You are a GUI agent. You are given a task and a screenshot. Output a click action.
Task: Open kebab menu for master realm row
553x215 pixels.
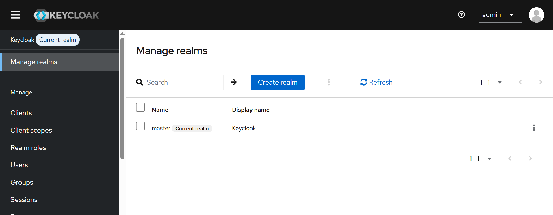click(534, 128)
